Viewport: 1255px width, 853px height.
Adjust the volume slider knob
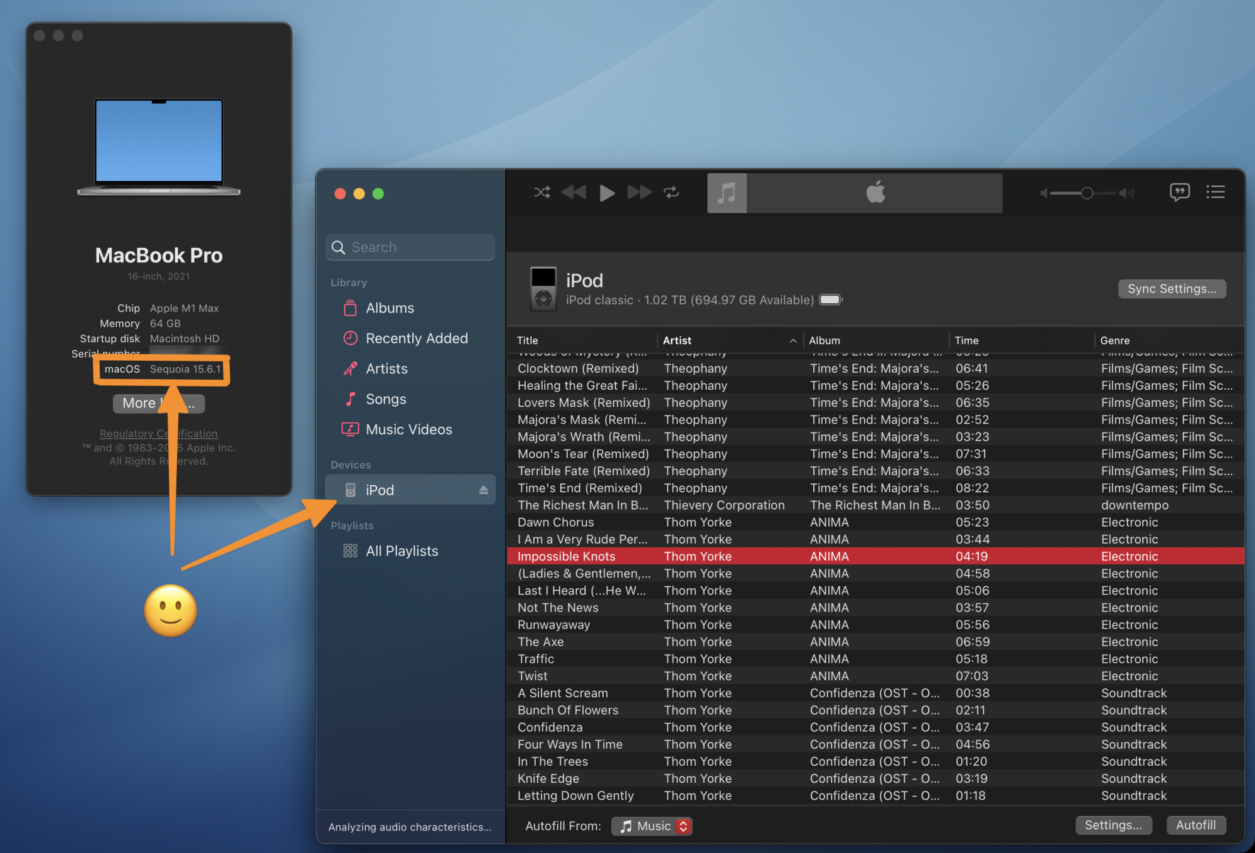[1087, 193]
